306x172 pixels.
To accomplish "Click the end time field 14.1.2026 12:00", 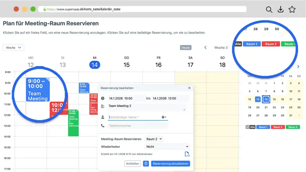I will pos(170,98).
